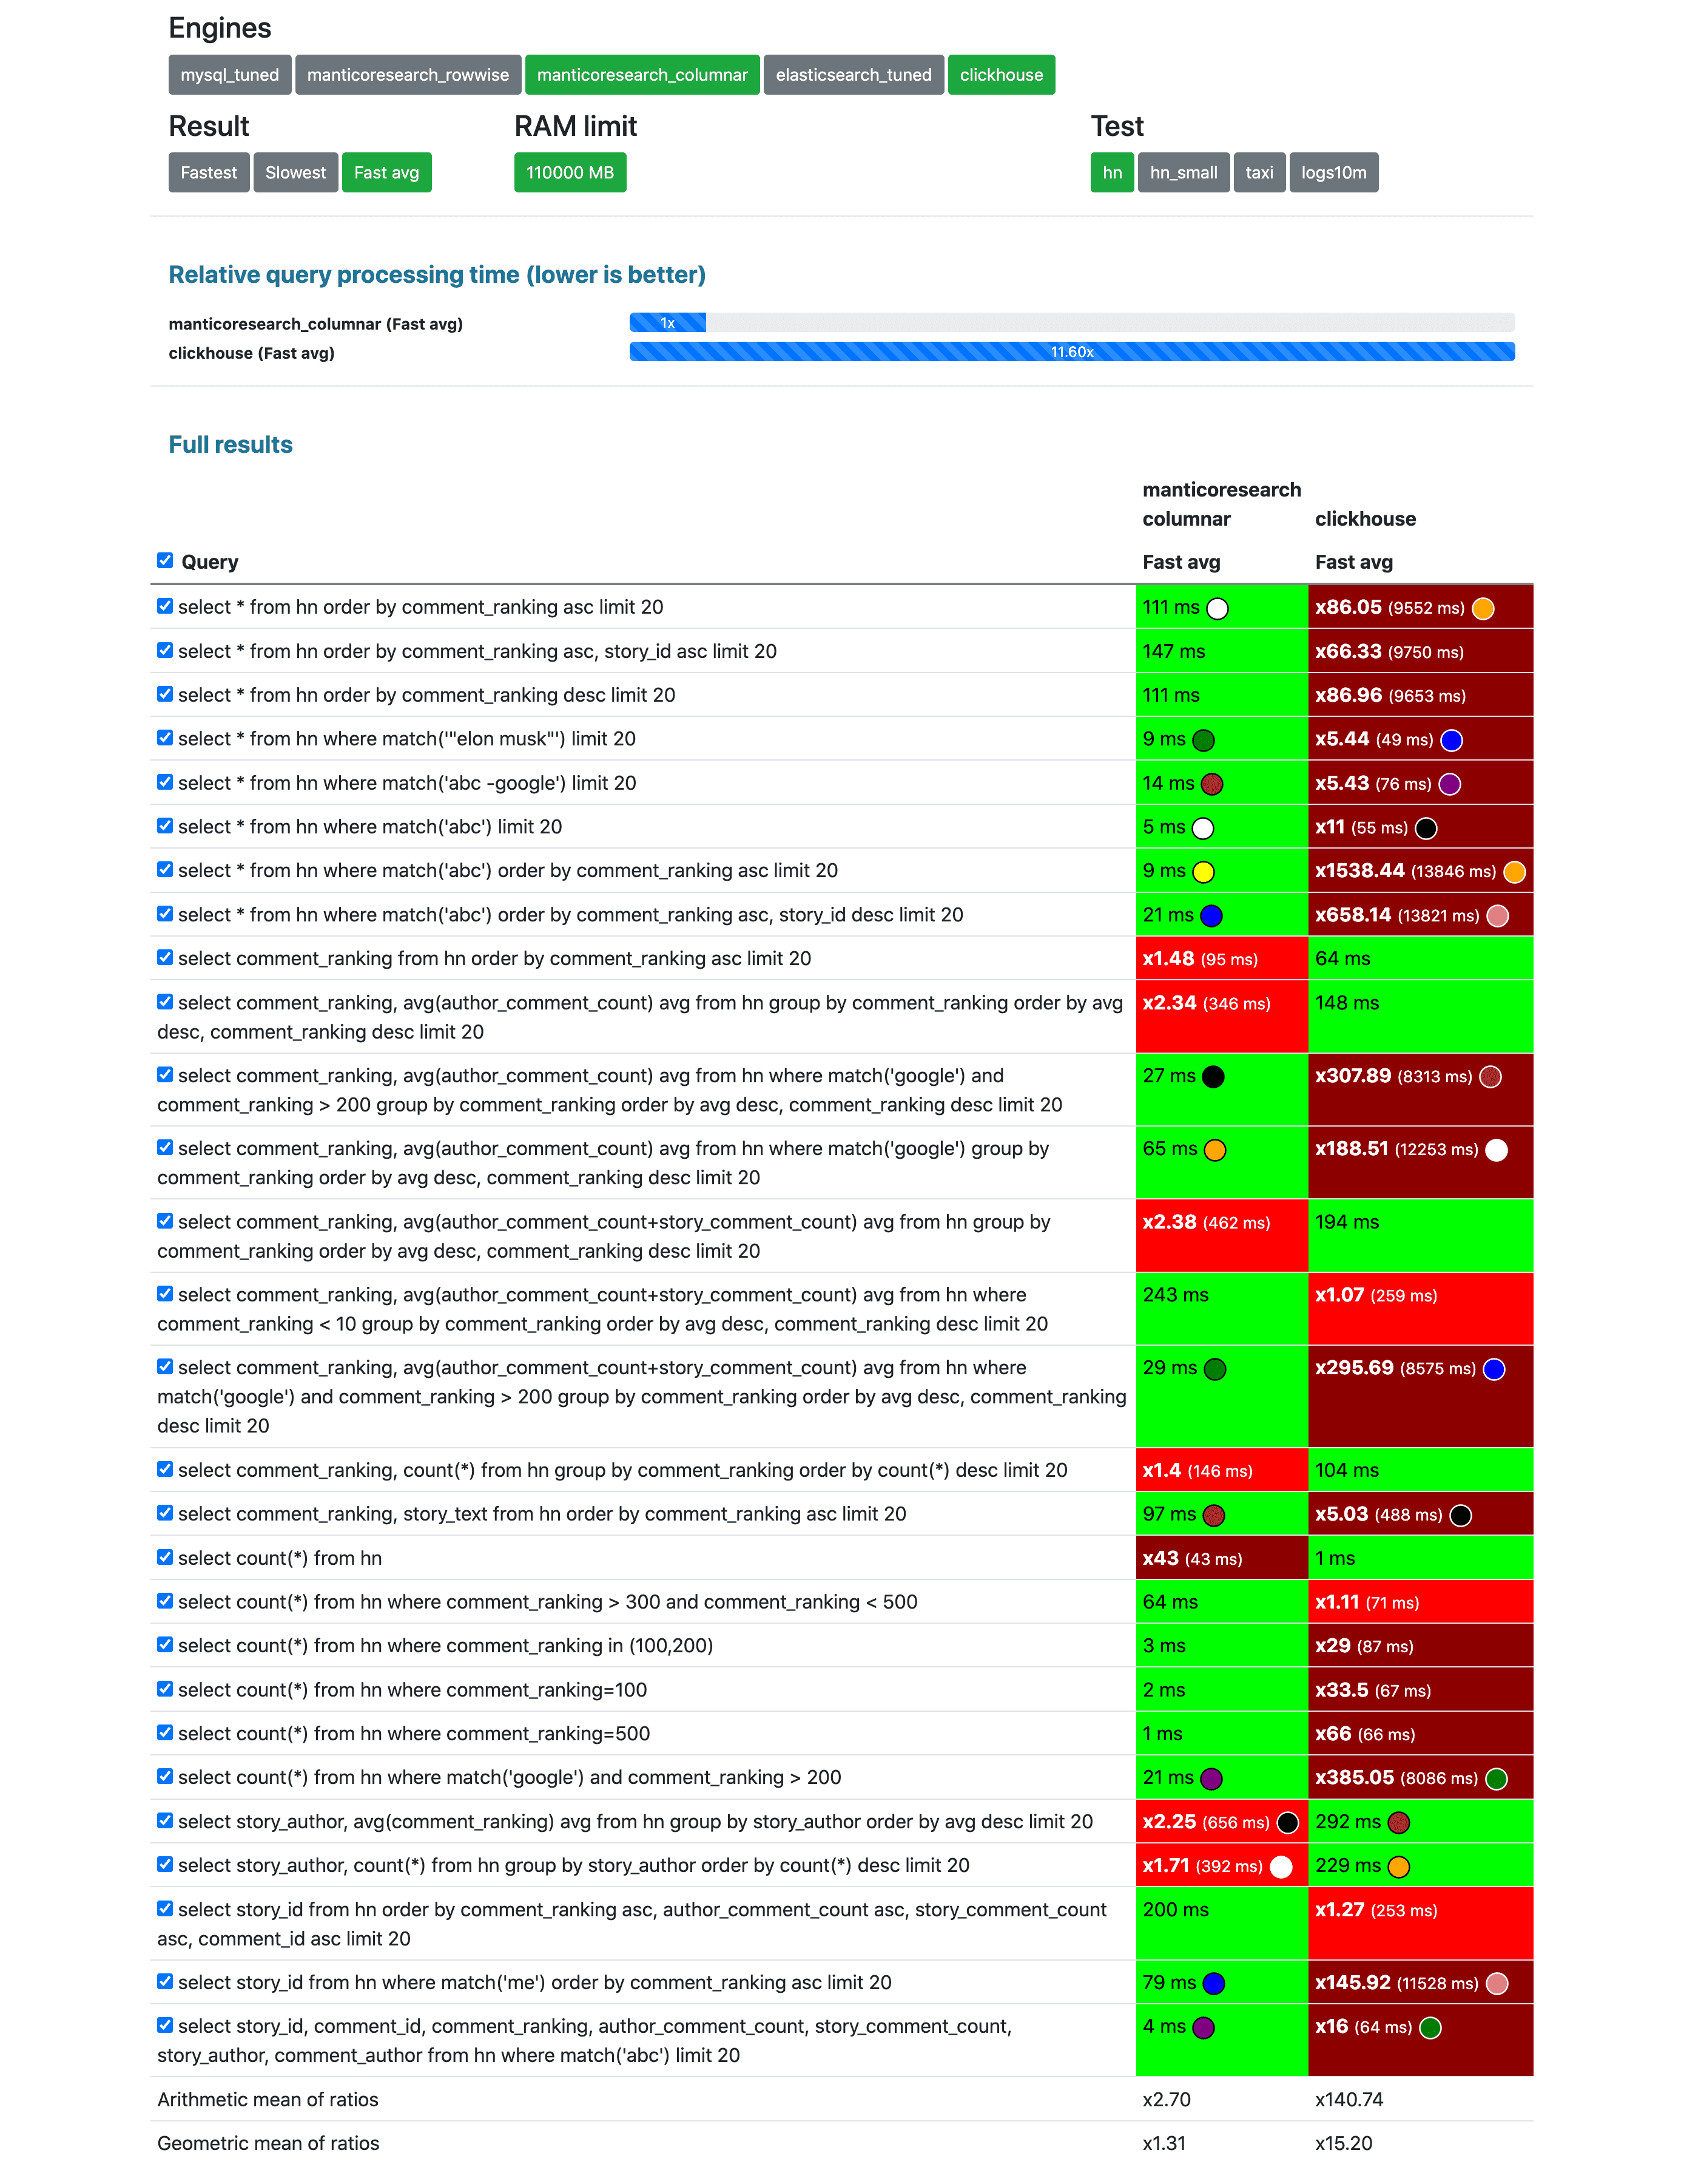The image size is (1684, 2184).
Task: Click the orange circle next to x86.05
Action: click(x=1483, y=608)
